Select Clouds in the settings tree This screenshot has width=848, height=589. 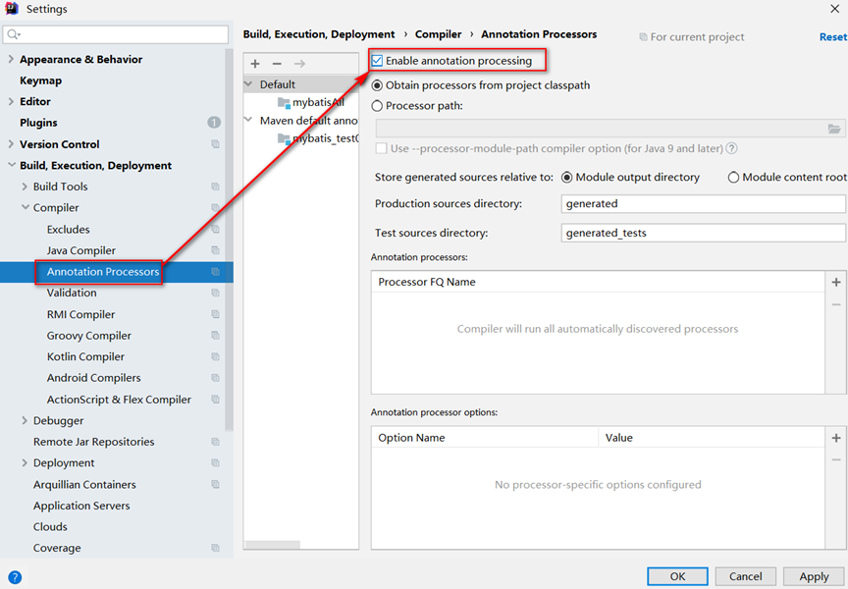[50, 527]
